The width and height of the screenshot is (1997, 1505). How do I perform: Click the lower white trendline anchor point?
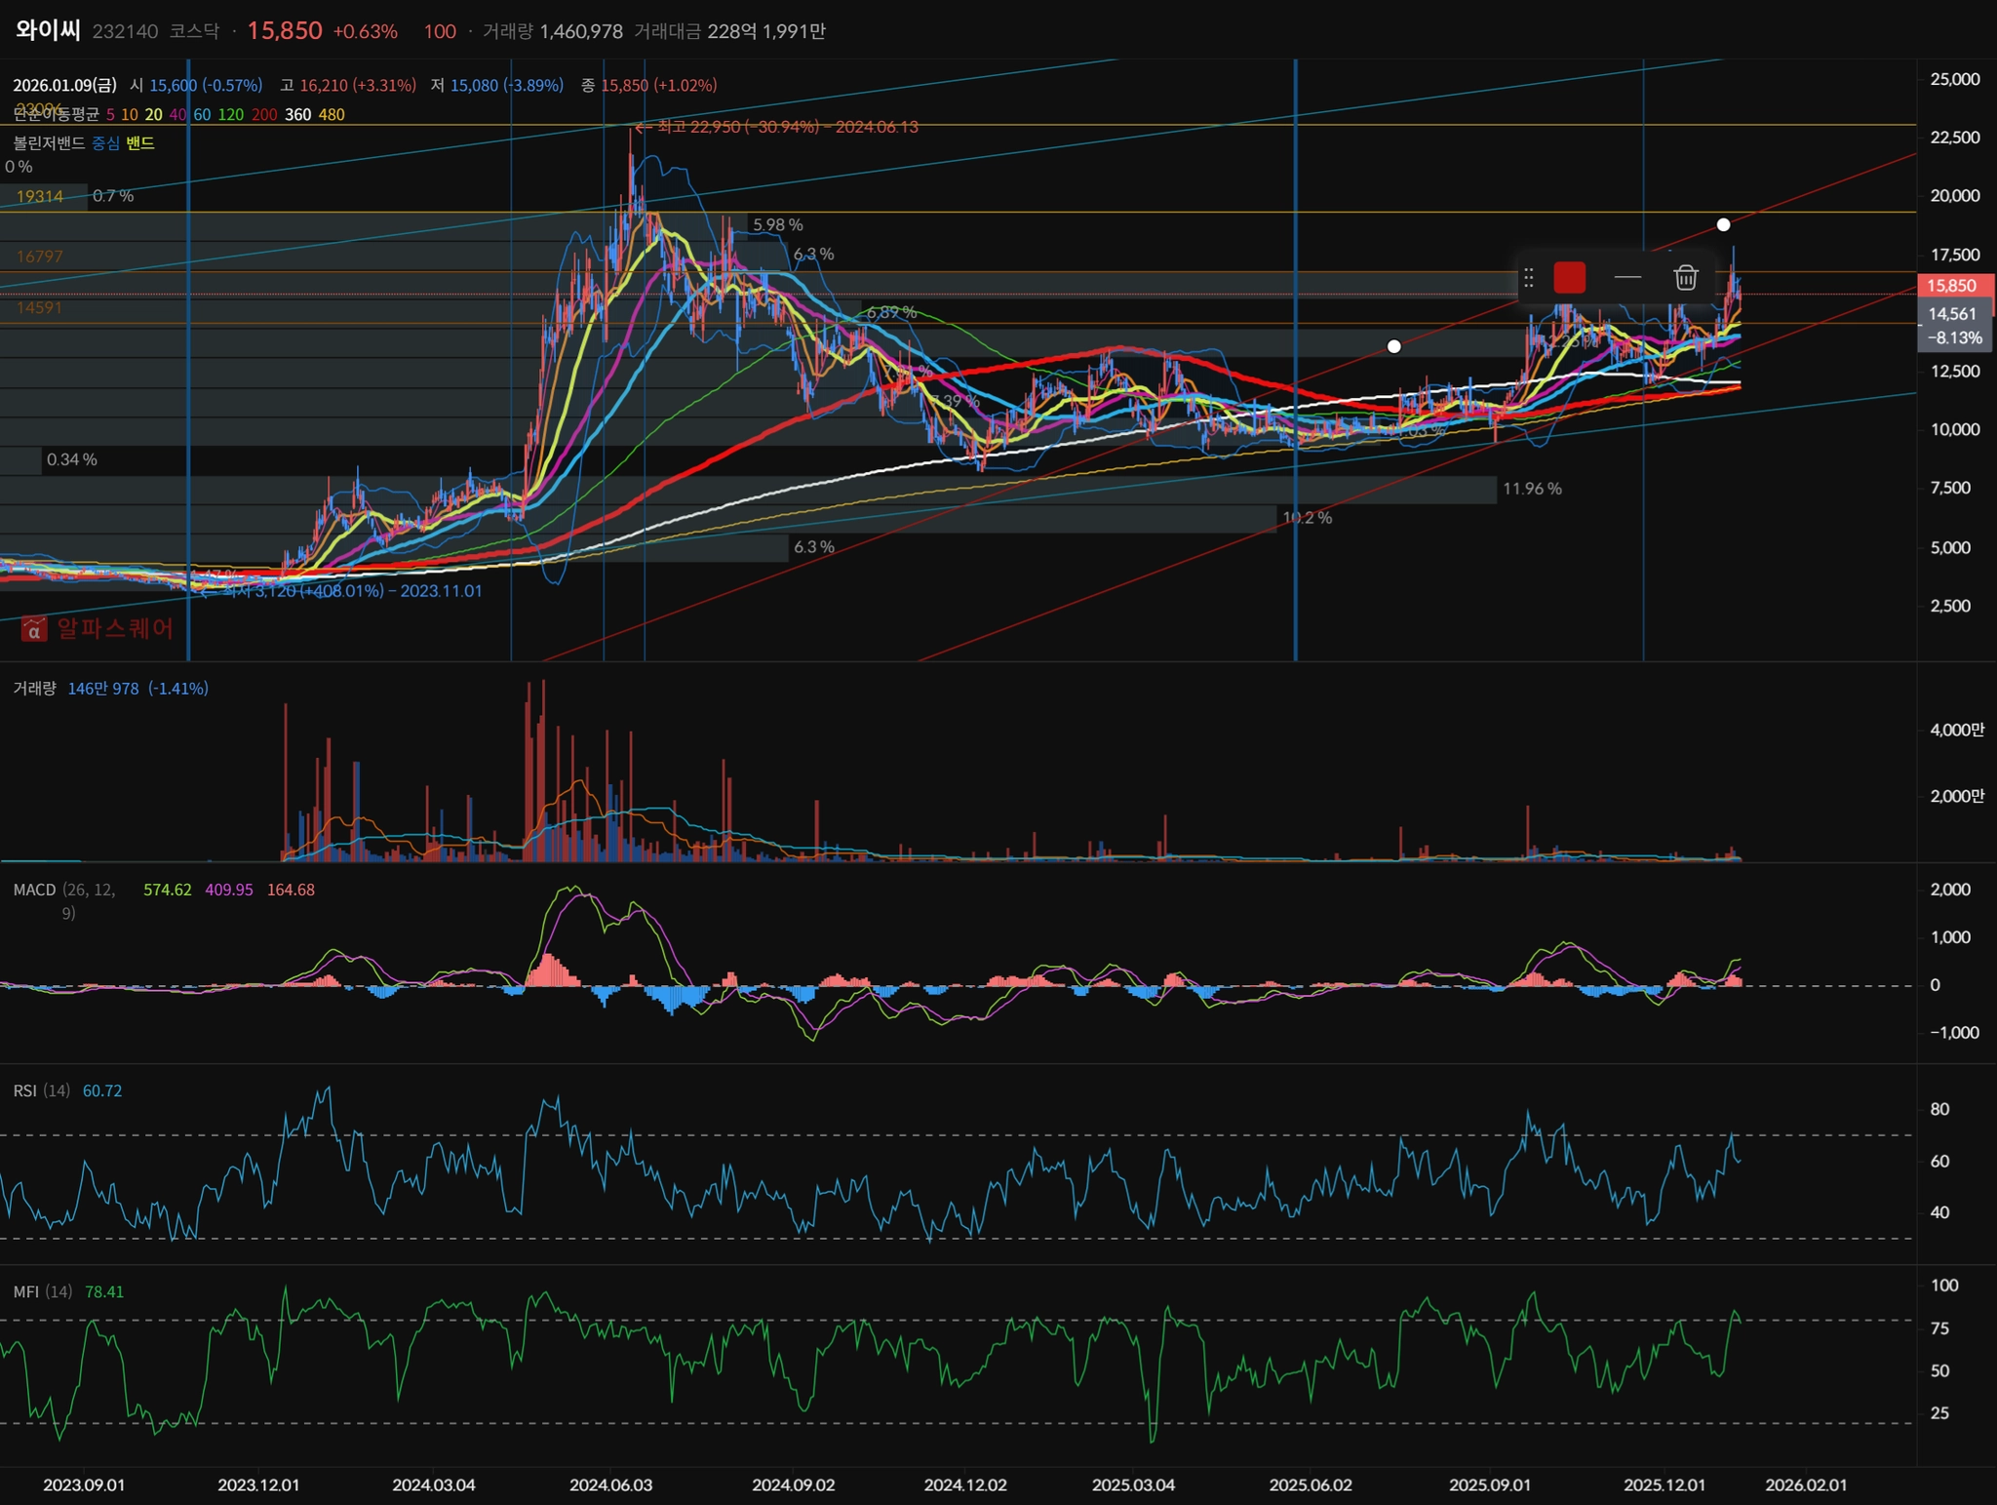[x=1394, y=346]
